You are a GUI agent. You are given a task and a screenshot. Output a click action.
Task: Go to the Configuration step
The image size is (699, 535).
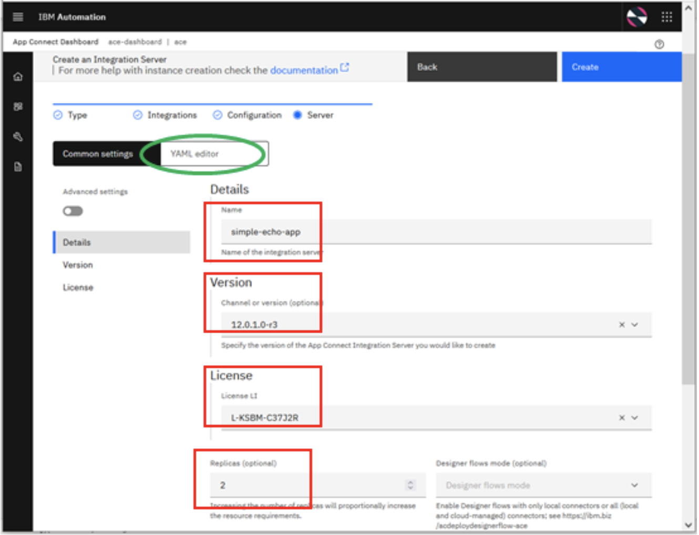coord(247,115)
